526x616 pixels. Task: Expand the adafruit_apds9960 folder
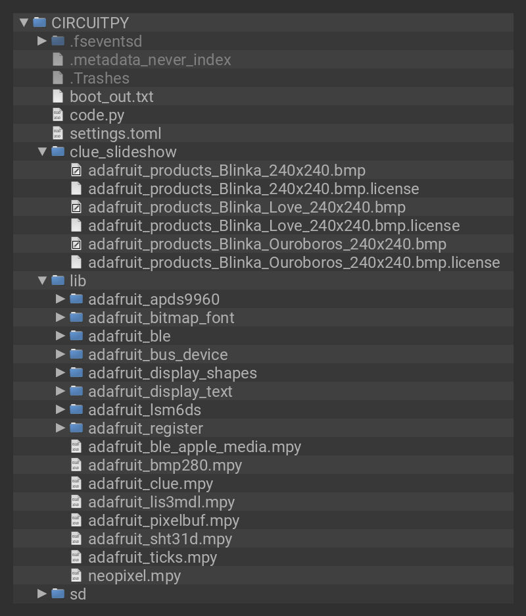(60, 299)
